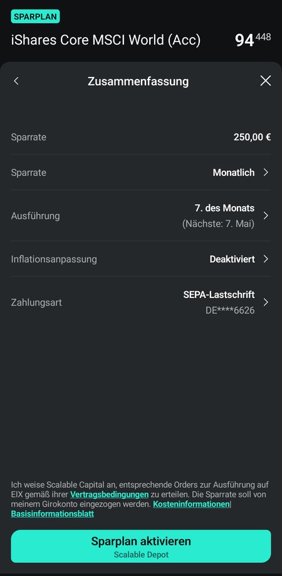Select the Monatlich interval value
This screenshot has height=576, width=282.
pyautogui.click(x=234, y=172)
